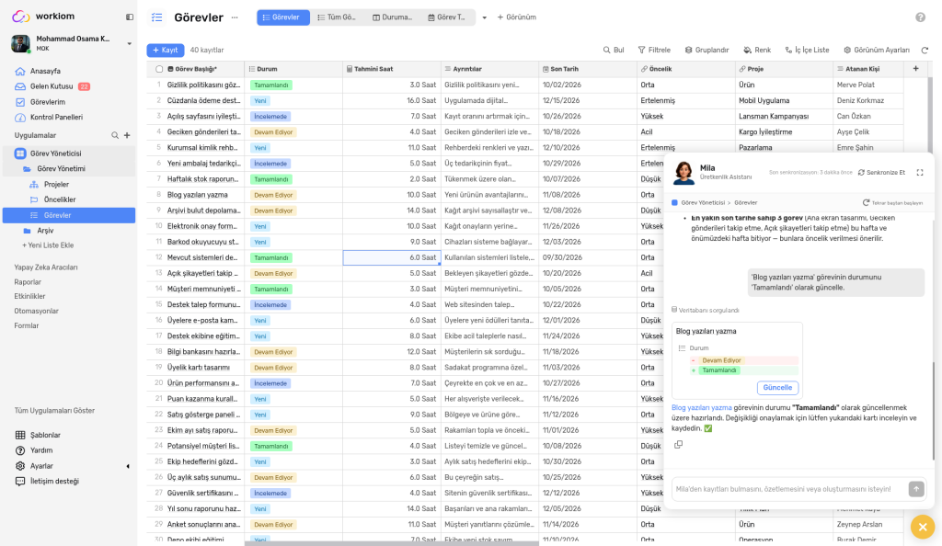This screenshot has height=546, width=942.
Task: Send the message with the arrow button
Action: point(916,489)
